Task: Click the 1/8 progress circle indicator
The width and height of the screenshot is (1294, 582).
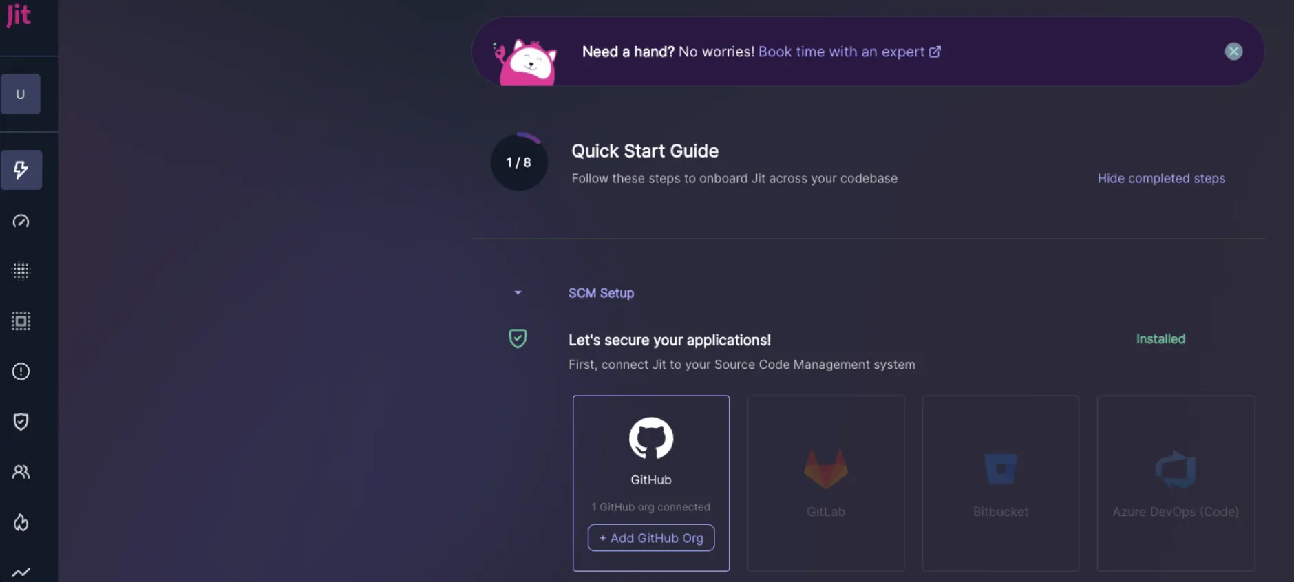Action: tap(519, 162)
